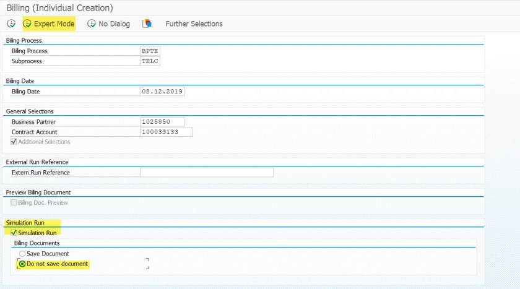Toggle the Simulation Run checkbox
This screenshot has width=520, height=289.
tap(14, 233)
